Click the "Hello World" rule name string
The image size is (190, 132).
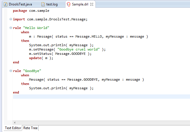pos(36,28)
